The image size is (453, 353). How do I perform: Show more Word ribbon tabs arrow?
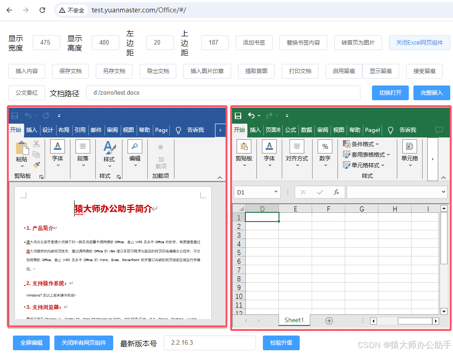pyautogui.click(x=220, y=130)
